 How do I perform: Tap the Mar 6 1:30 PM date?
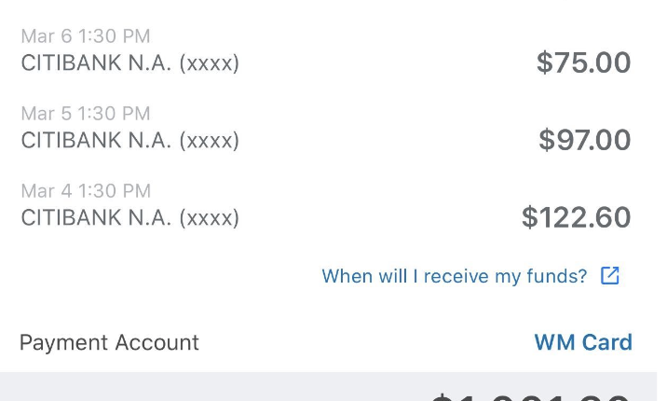coord(85,36)
